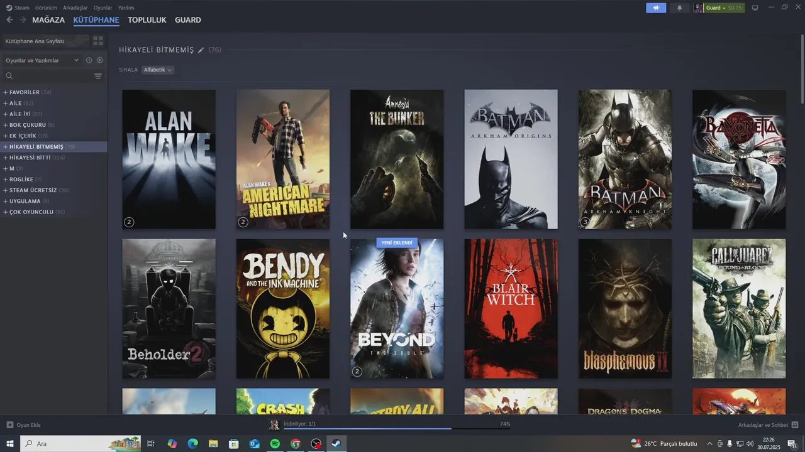
Task: Open Call of Juarez Bound in Blood cover
Action: click(739, 309)
